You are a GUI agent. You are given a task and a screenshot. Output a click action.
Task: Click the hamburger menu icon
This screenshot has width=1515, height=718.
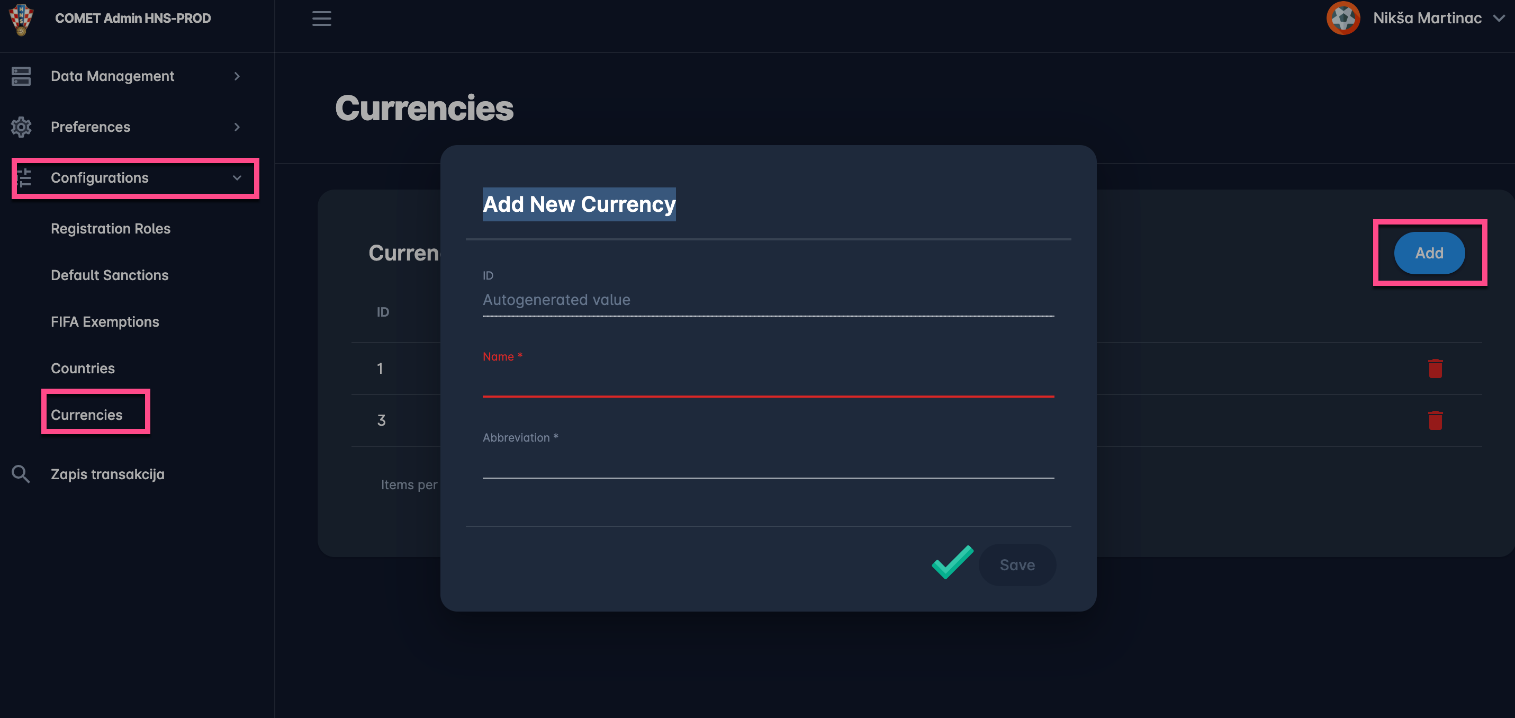pyautogui.click(x=321, y=18)
